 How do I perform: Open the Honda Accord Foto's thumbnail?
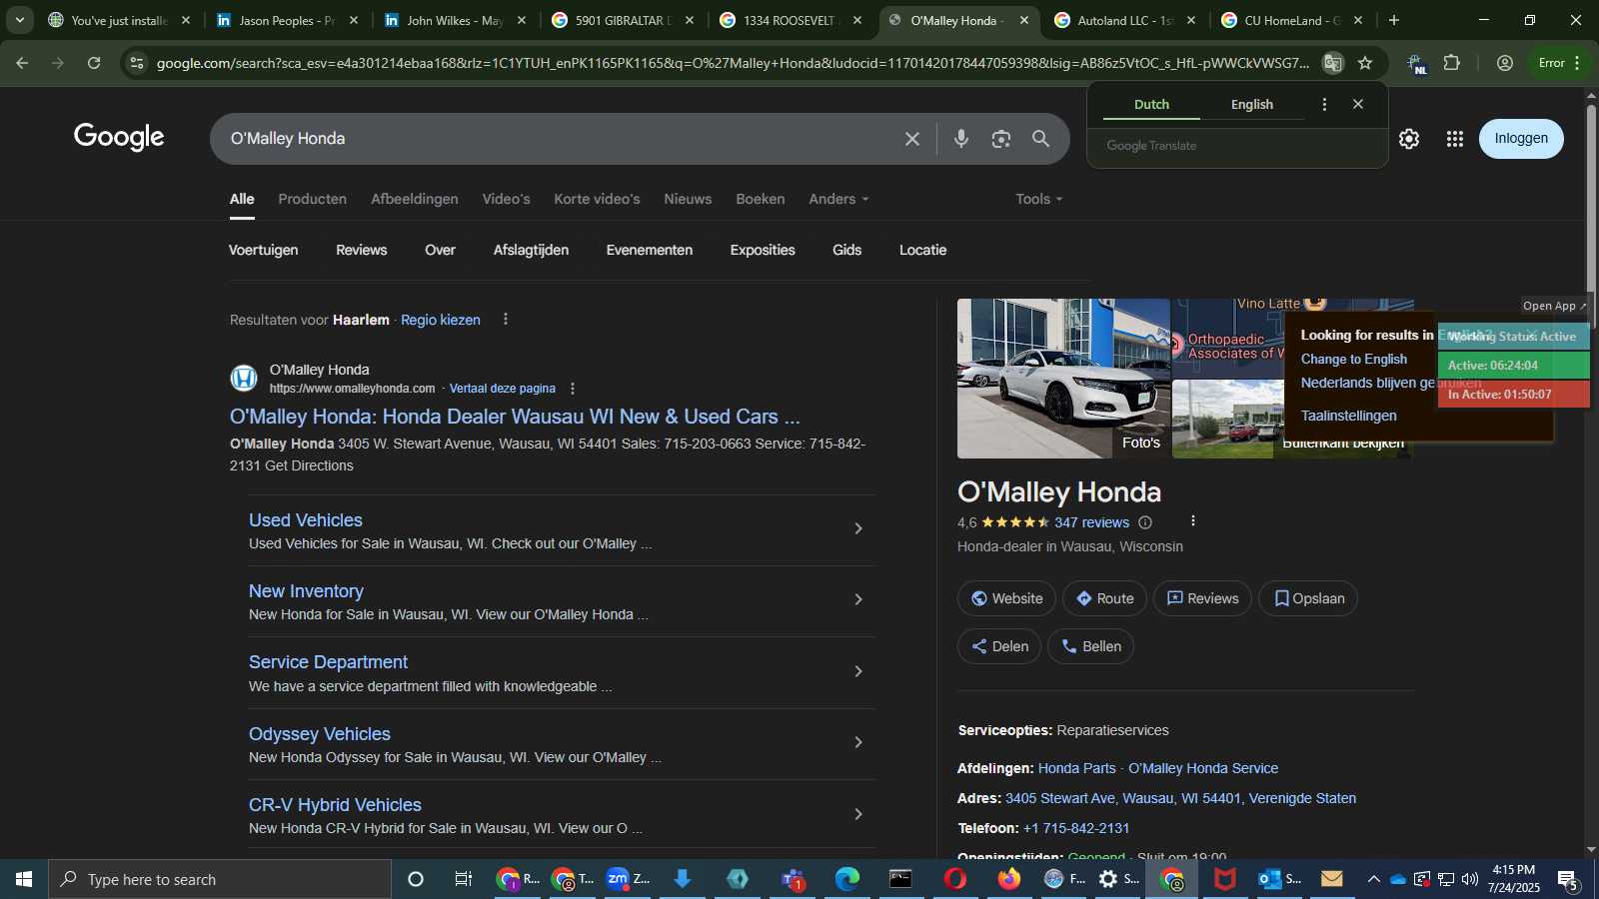pyautogui.click(x=1063, y=379)
